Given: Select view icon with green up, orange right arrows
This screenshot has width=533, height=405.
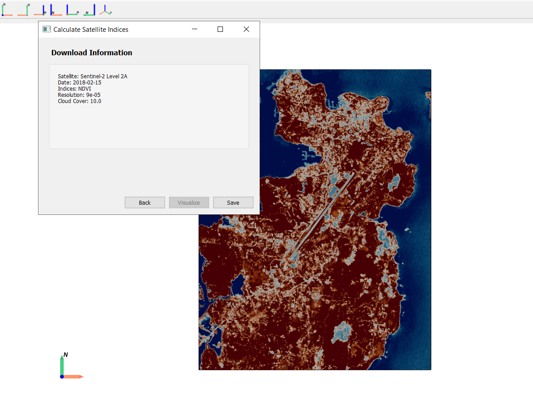Looking at the screenshot, I should coord(7,10).
